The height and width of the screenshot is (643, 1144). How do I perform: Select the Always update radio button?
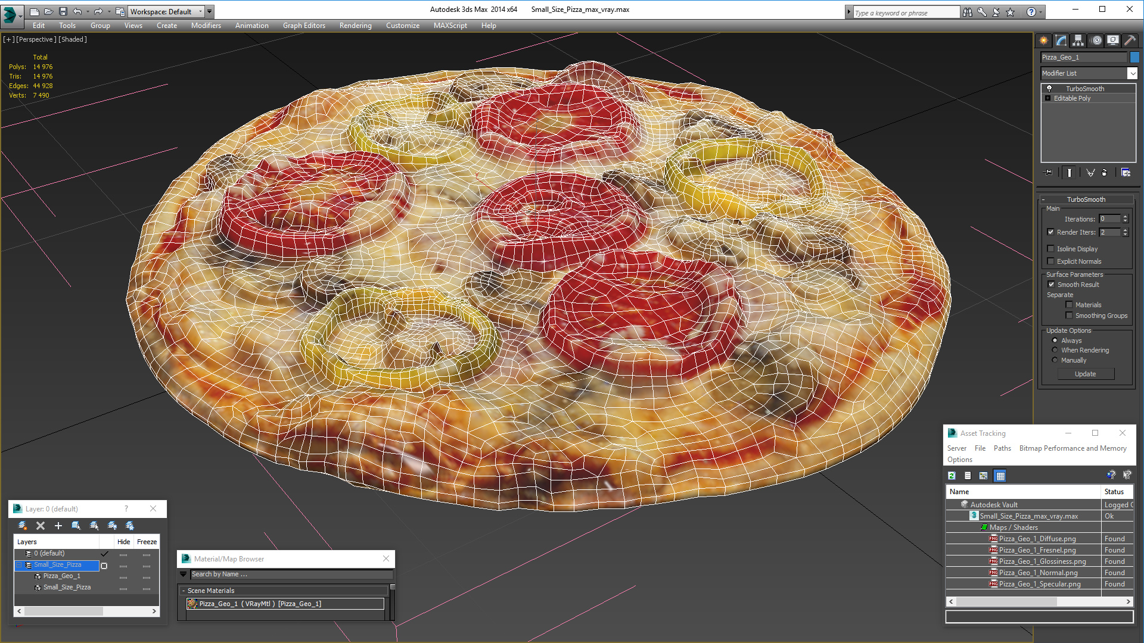click(1055, 341)
